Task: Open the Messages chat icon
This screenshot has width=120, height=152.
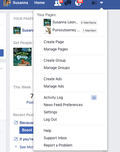Action: click(68, 3)
